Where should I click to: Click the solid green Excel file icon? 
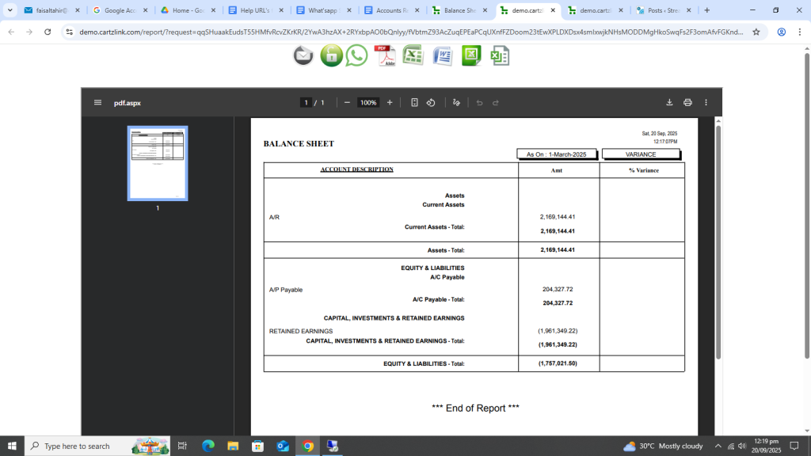point(471,55)
